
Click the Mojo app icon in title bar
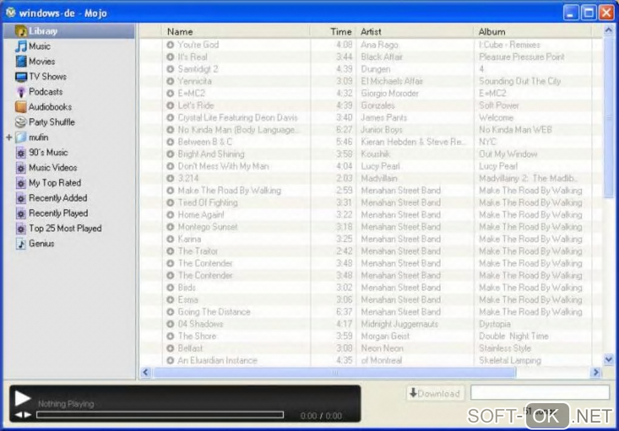tap(11, 13)
